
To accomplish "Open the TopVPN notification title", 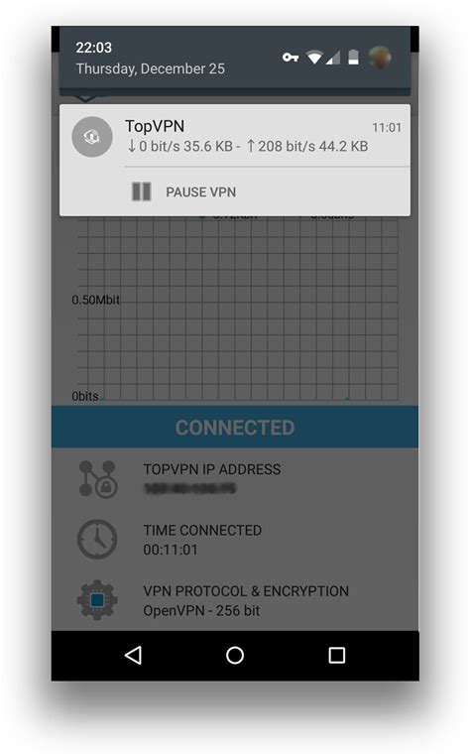I will coord(155,126).
